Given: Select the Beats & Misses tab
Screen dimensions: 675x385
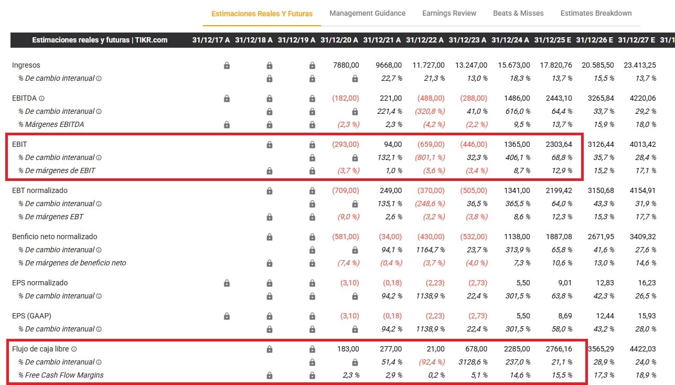Looking at the screenshot, I should click(518, 13).
